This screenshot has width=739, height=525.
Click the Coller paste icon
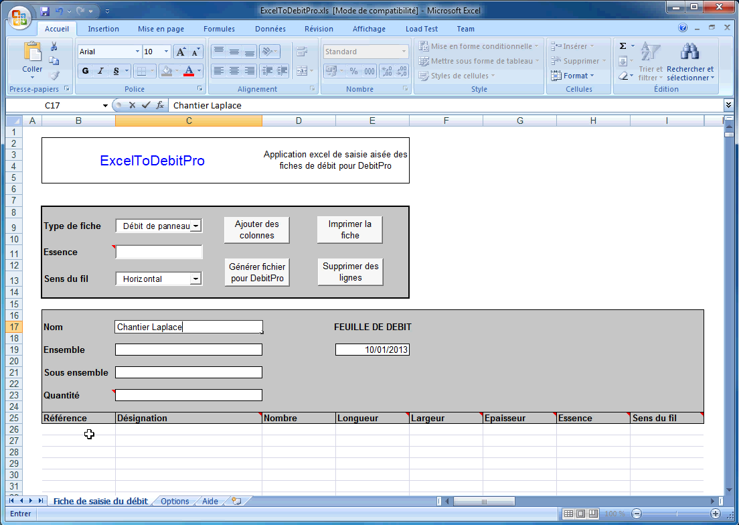tap(32, 52)
